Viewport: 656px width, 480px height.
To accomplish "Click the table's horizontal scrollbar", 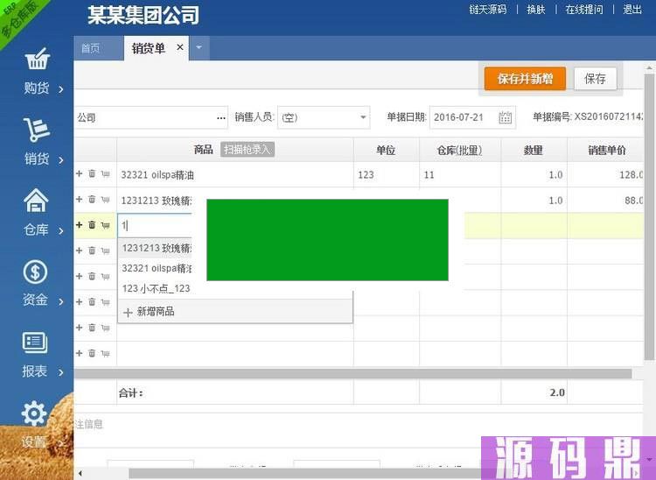I will click(x=352, y=373).
